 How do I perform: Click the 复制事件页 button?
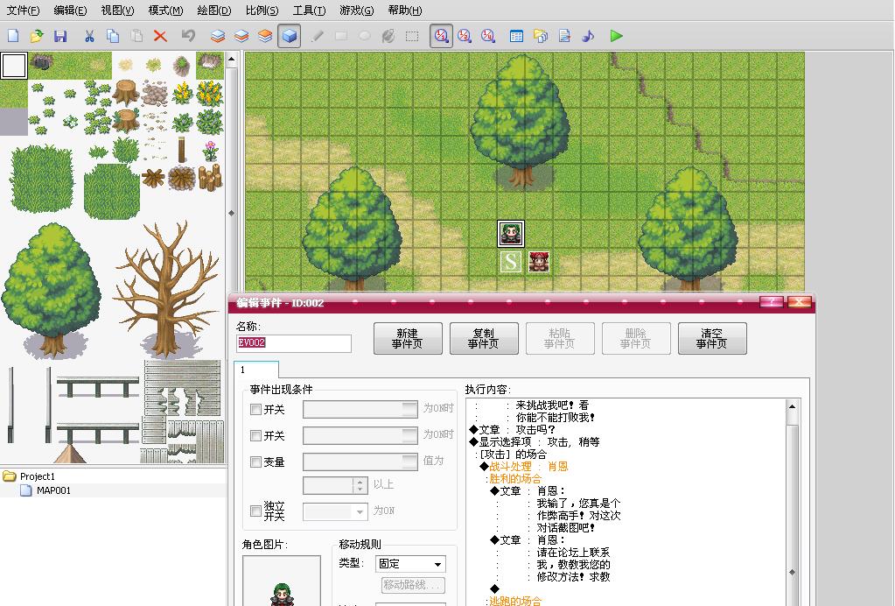[484, 339]
